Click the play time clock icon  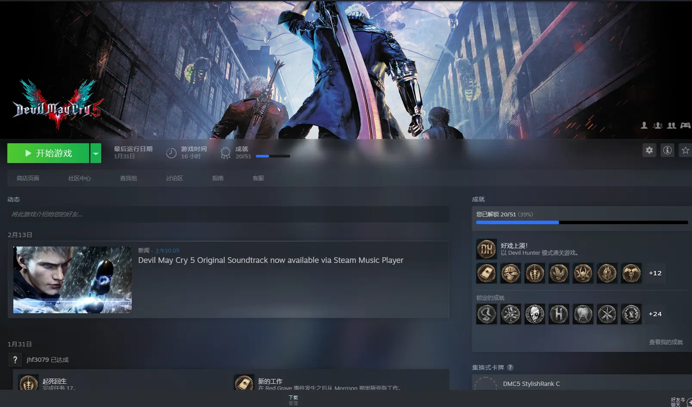pos(171,153)
